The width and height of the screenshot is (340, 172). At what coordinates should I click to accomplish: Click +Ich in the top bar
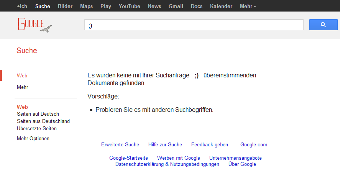(x=22, y=6)
